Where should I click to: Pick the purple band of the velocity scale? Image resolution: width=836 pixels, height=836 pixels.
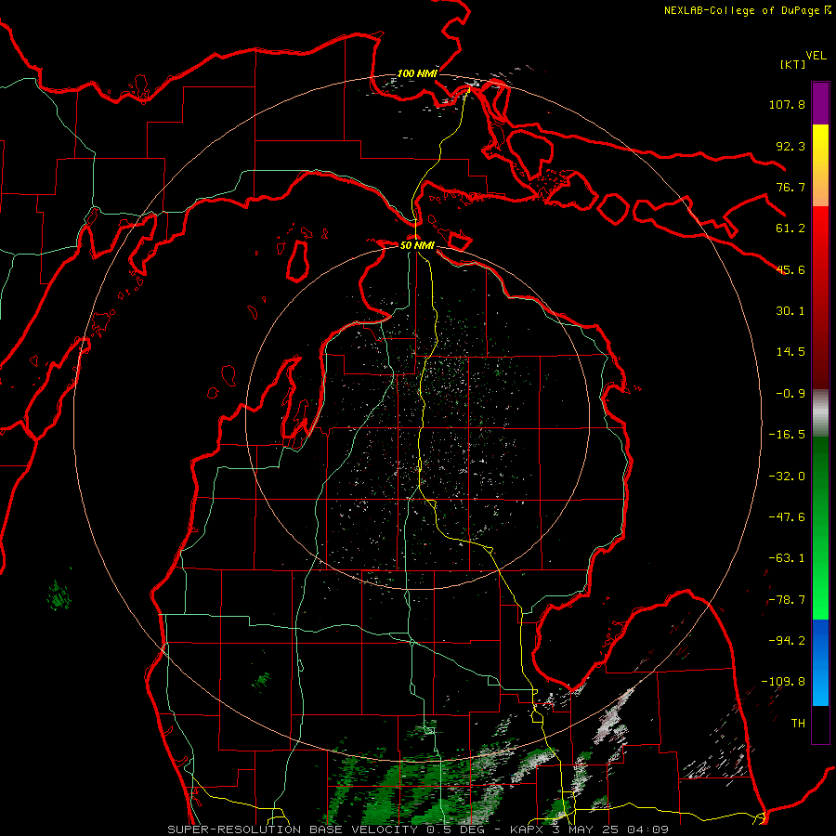click(x=820, y=104)
